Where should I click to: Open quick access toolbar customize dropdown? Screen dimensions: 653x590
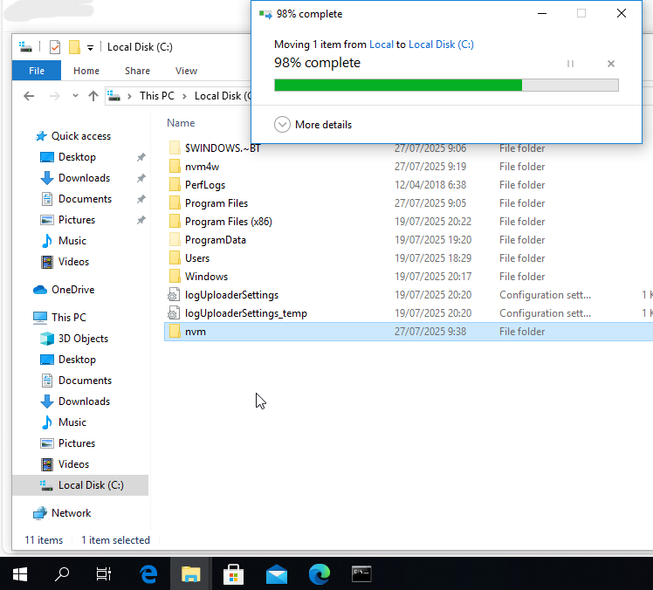pyautogui.click(x=90, y=47)
